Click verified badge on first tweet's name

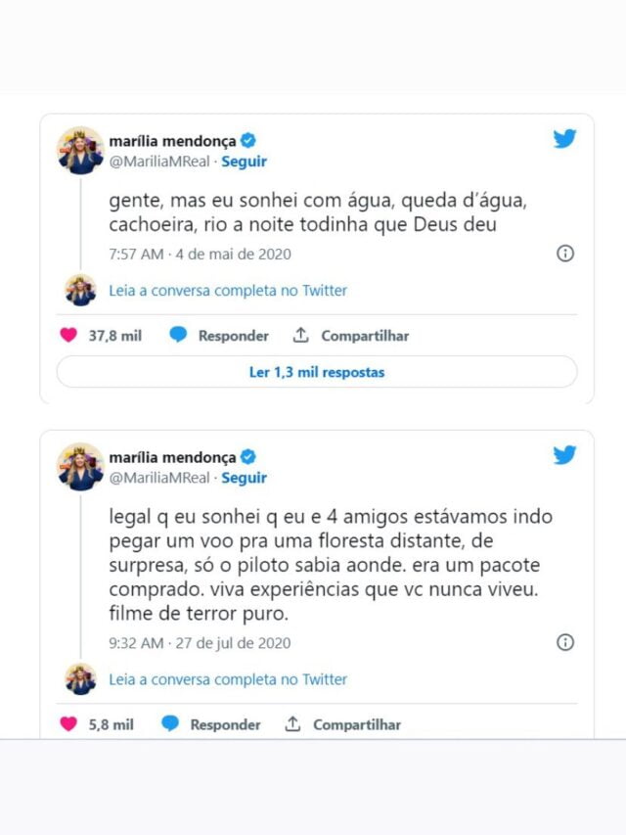tap(248, 141)
